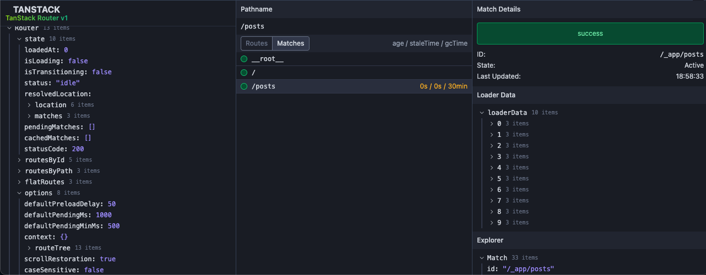Expand loaderData item 6
This screenshot has height=275, width=706.
[492, 190]
